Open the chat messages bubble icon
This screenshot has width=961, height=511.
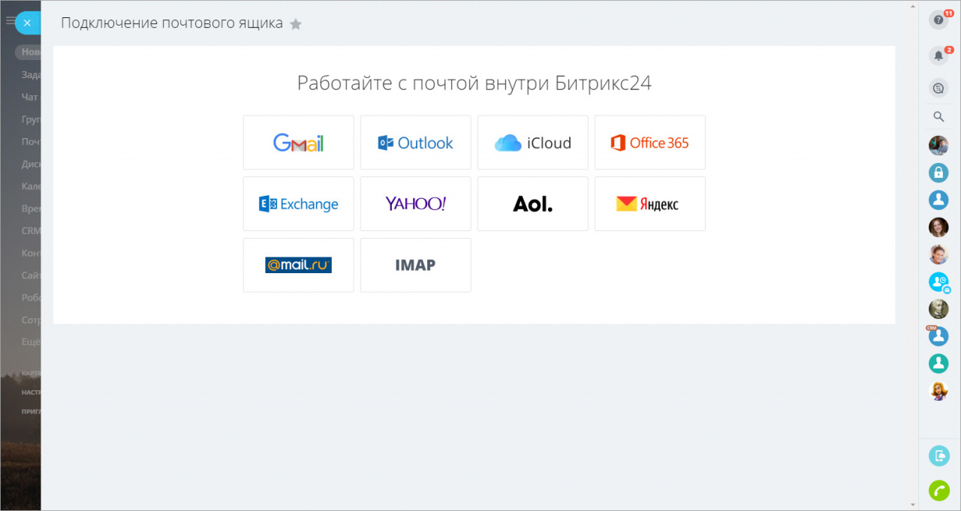pyautogui.click(x=938, y=89)
